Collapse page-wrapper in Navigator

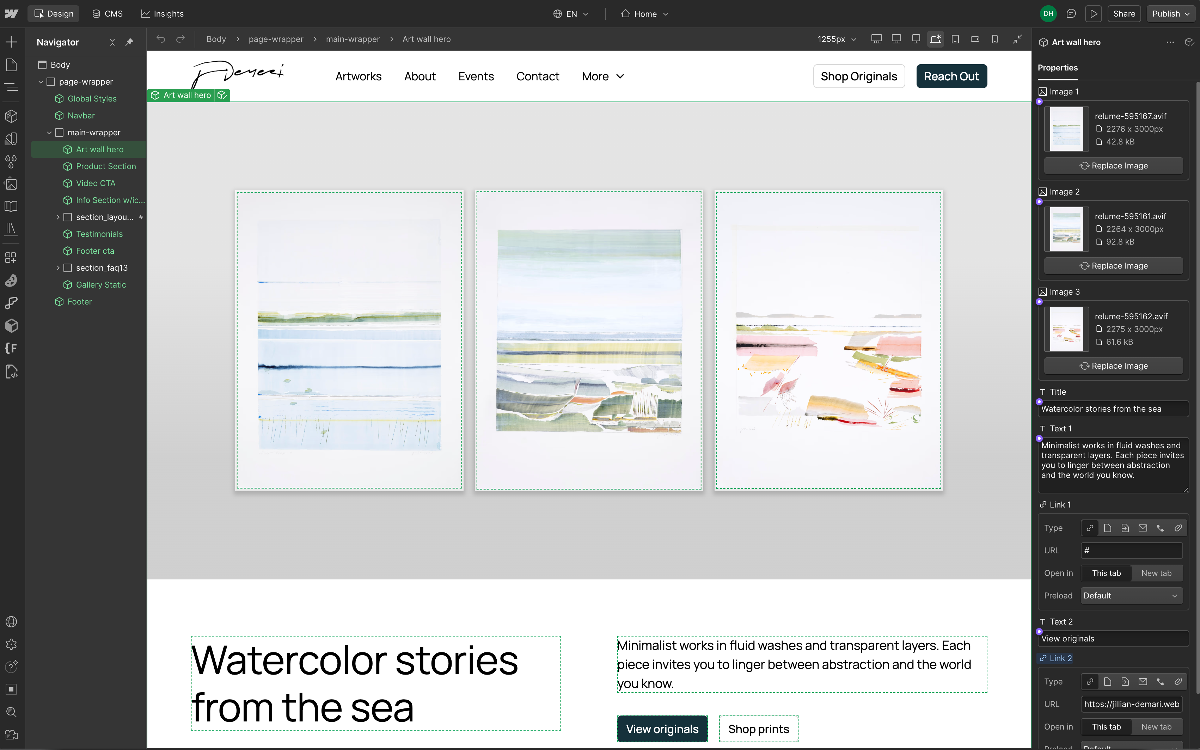tap(41, 82)
